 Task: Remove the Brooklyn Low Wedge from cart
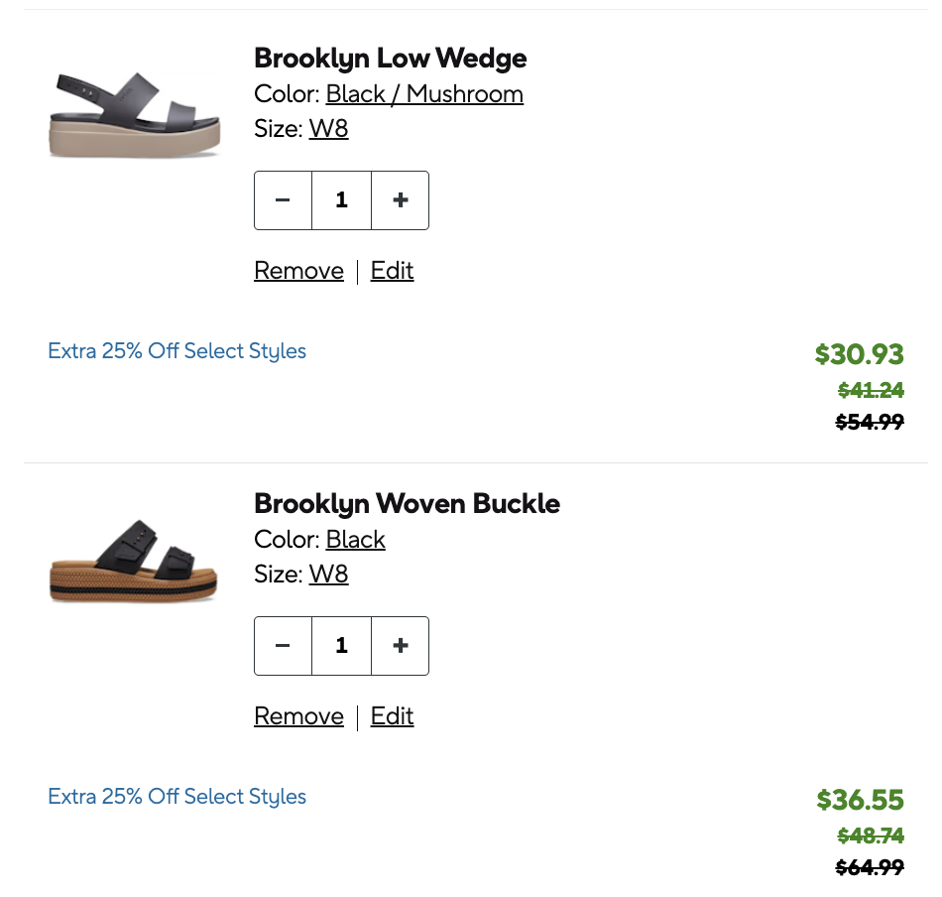click(x=298, y=271)
